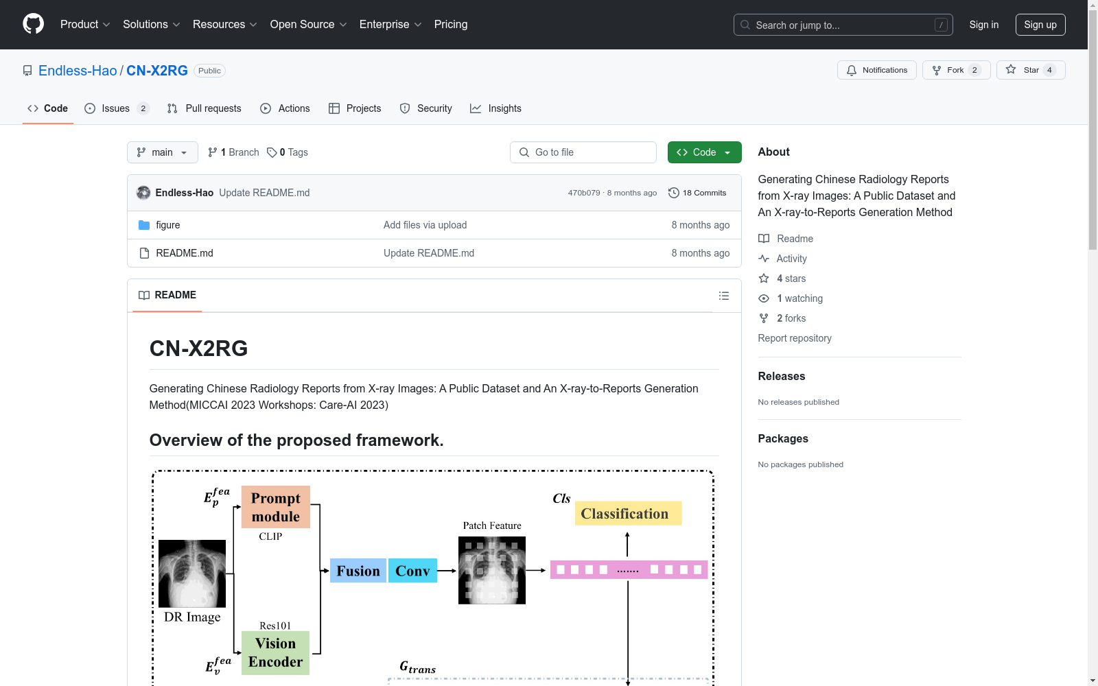This screenshot has height=686, width=1098.
Task: Click the figure folder icon
Action: (x=144, y=225)
